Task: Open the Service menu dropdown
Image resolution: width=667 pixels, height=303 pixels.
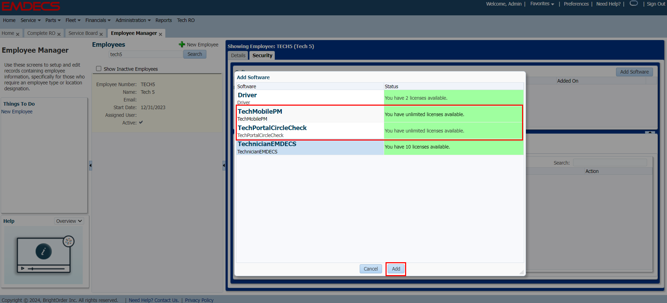Action: [30, 20]
